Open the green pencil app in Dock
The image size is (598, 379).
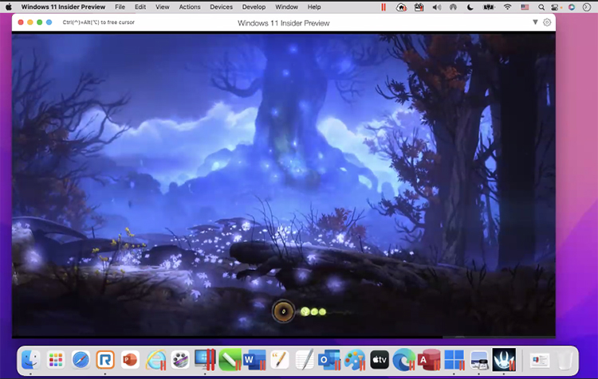[230, 360]
